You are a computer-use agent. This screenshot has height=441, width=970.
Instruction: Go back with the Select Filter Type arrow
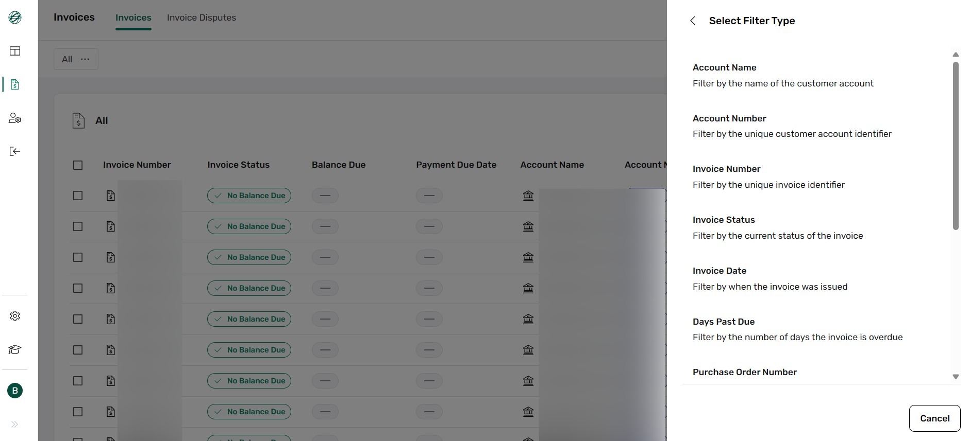pos(693,21)
